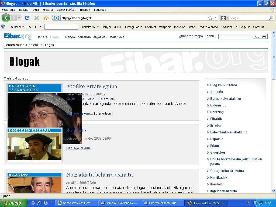The height and width of the screenshot is (207, 276).
Task: Open the Aukerak dropdown in toolbar
Action: [17, 27]
